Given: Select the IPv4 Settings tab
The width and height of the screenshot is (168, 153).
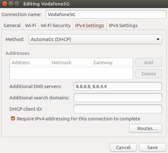Looking at the screenshot, I should coord(89,25).
